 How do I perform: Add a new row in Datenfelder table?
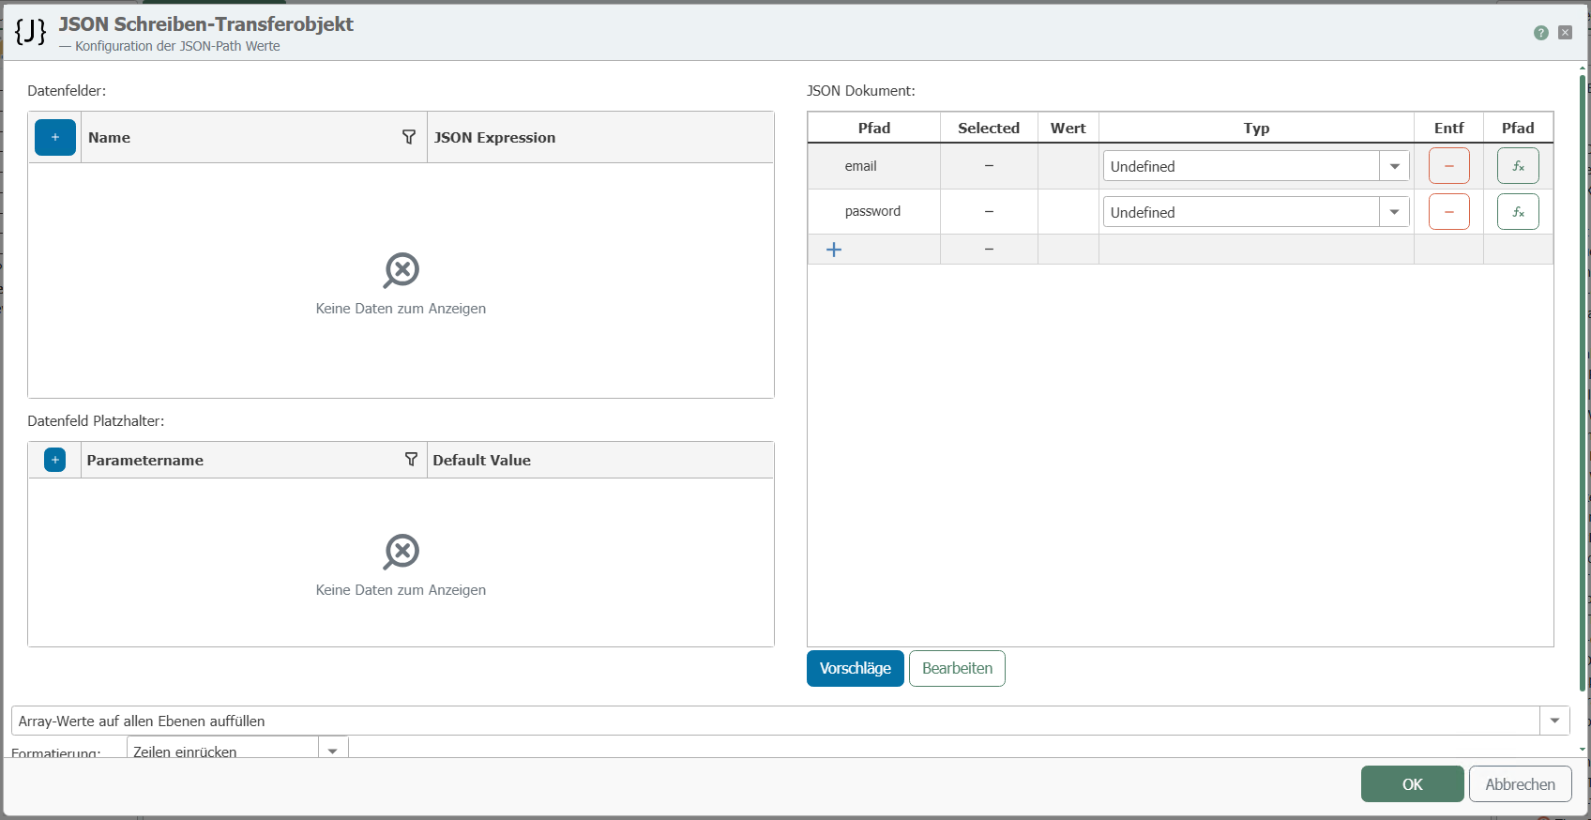55,137
